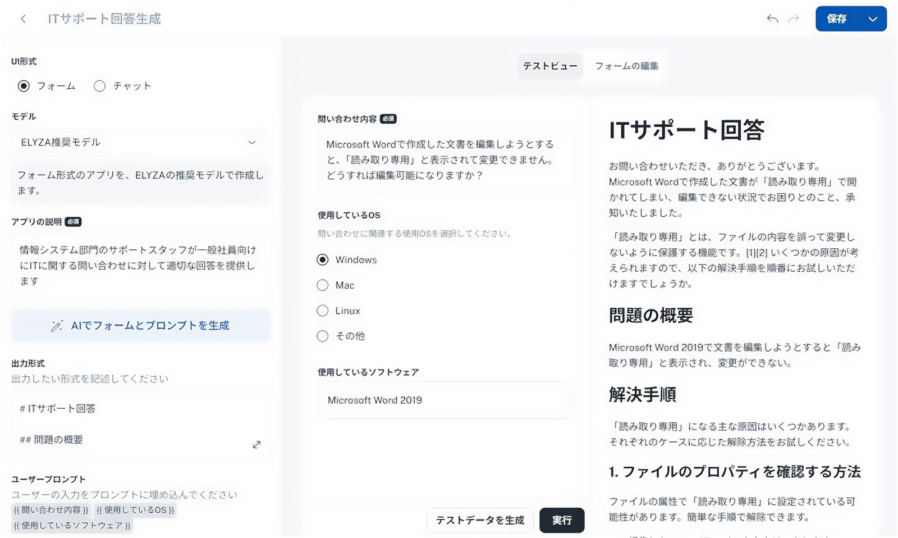The image size is (898, 538).
Task: Open the ELYZA推奨モデル model dropdown
Action: pyautogui.click(x=138, y=143)
